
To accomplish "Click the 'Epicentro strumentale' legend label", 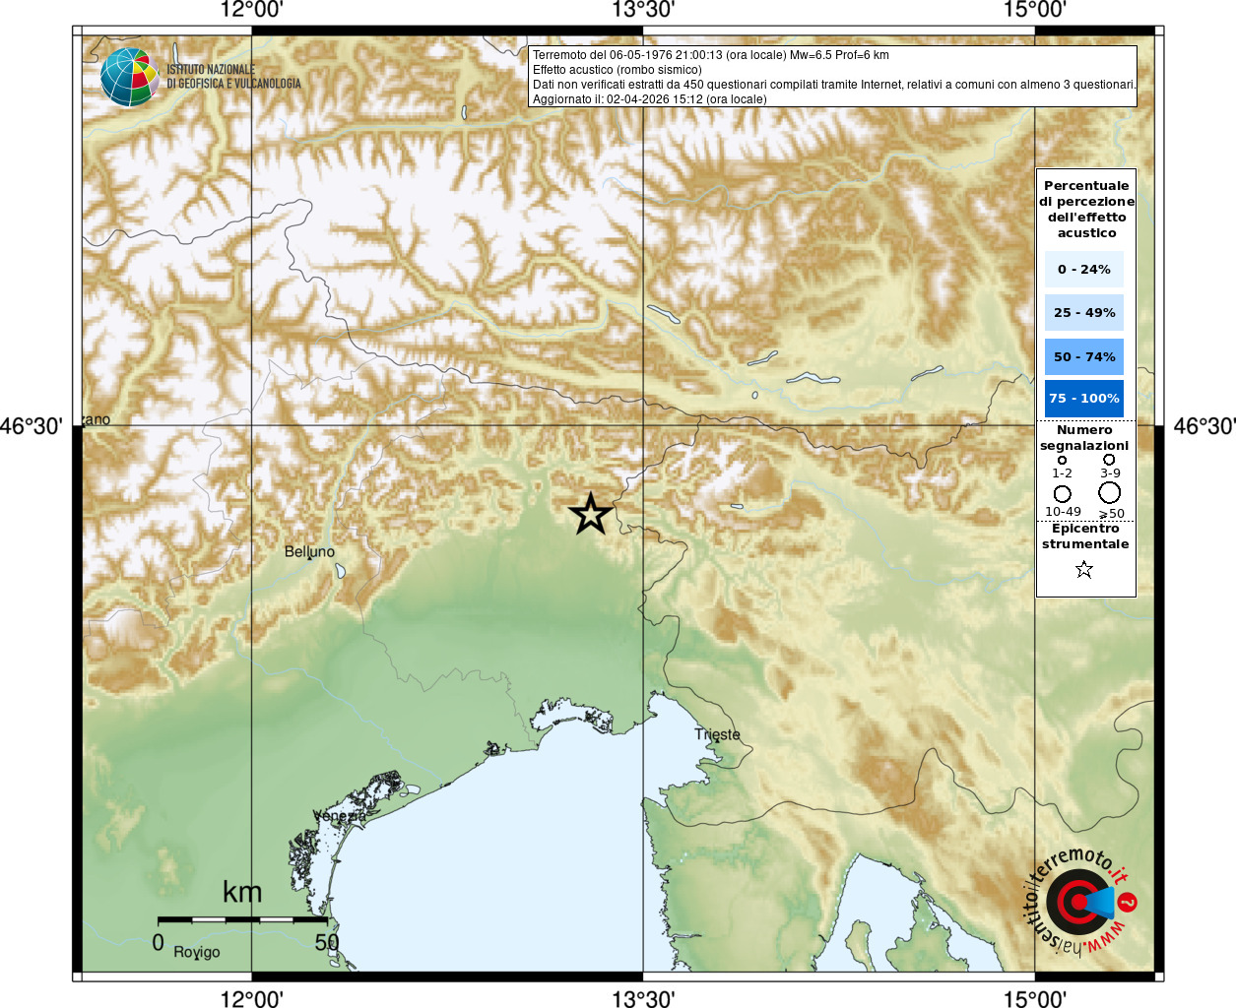I will (1085, 535).
